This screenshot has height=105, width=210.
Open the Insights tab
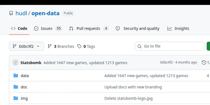[x=178, y=28]
